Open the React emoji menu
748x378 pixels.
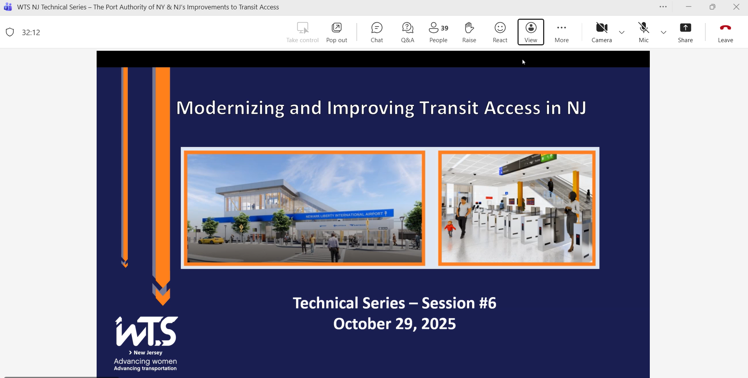pos(500,32)
